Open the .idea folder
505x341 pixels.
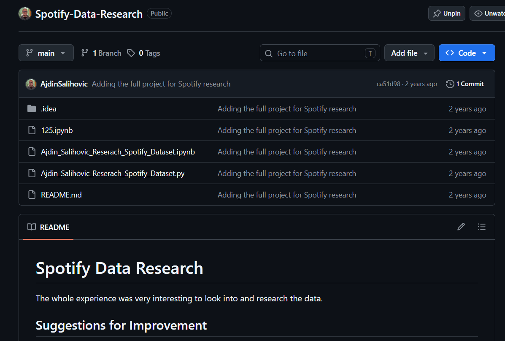tap(49, 109)
